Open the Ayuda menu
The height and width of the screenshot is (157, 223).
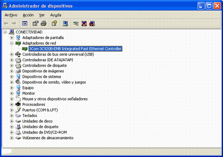click(x=56, y=15)
